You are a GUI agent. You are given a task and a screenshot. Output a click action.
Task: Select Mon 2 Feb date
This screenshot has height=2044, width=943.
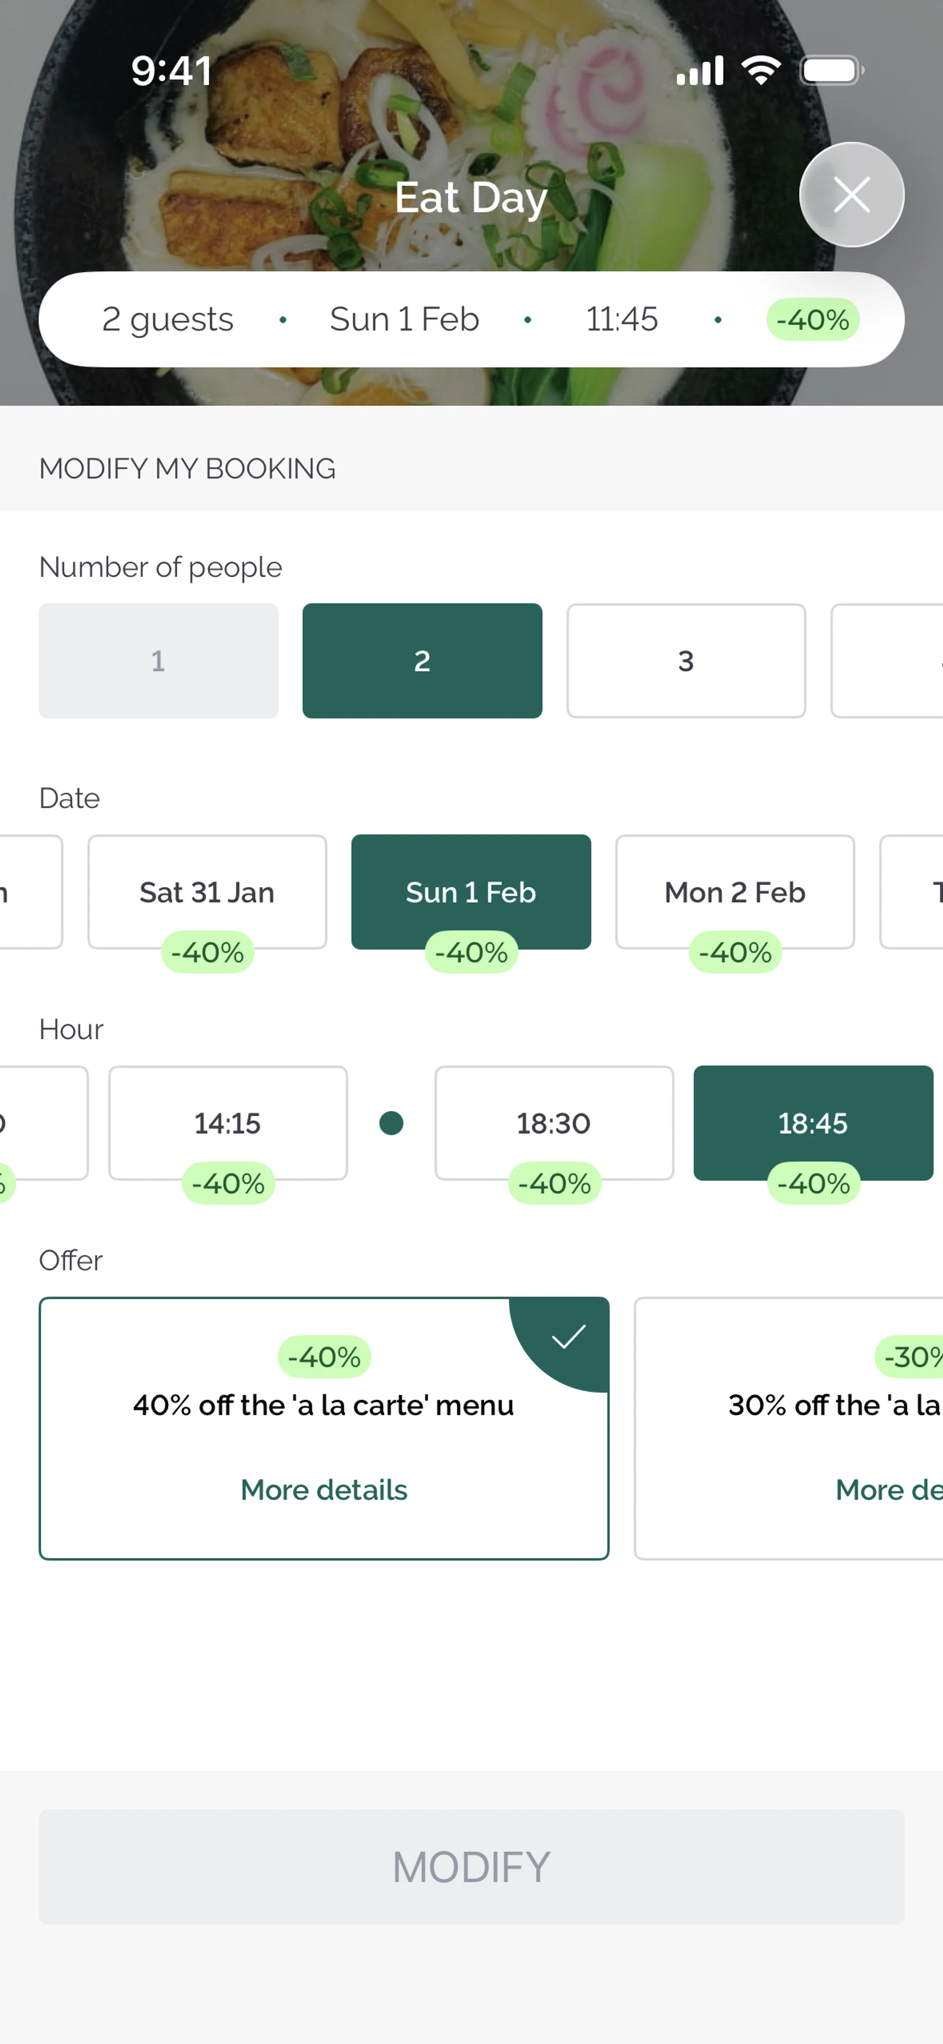735,892
